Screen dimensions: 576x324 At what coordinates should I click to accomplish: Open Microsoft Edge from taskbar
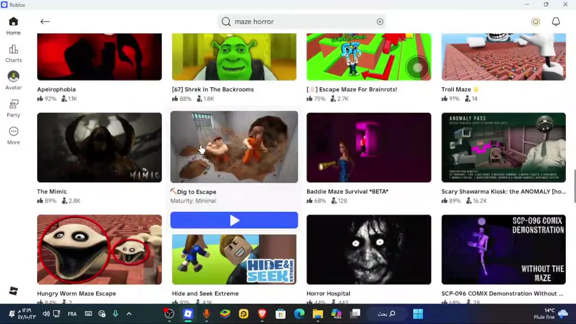pyautogui.click(x=299, y=314)
